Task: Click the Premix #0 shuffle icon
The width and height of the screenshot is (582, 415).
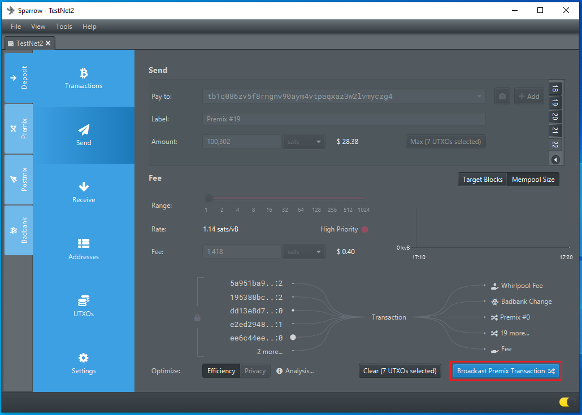Action: click(494, 317)
